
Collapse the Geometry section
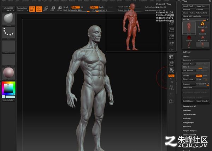pyautogui.click(x=188, y=60)
